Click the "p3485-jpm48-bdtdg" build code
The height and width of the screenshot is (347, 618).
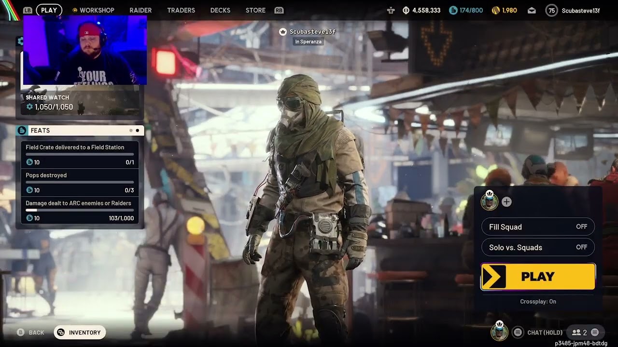click(581, 343)
